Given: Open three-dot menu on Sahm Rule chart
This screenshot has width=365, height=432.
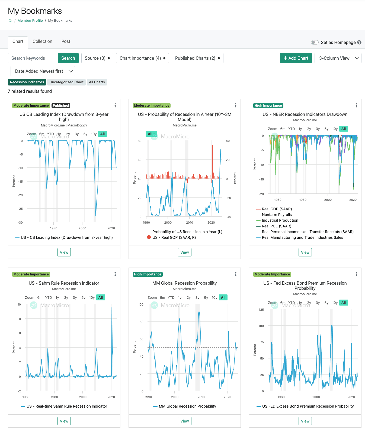Looking at the screenshot, I should point(115,274).
